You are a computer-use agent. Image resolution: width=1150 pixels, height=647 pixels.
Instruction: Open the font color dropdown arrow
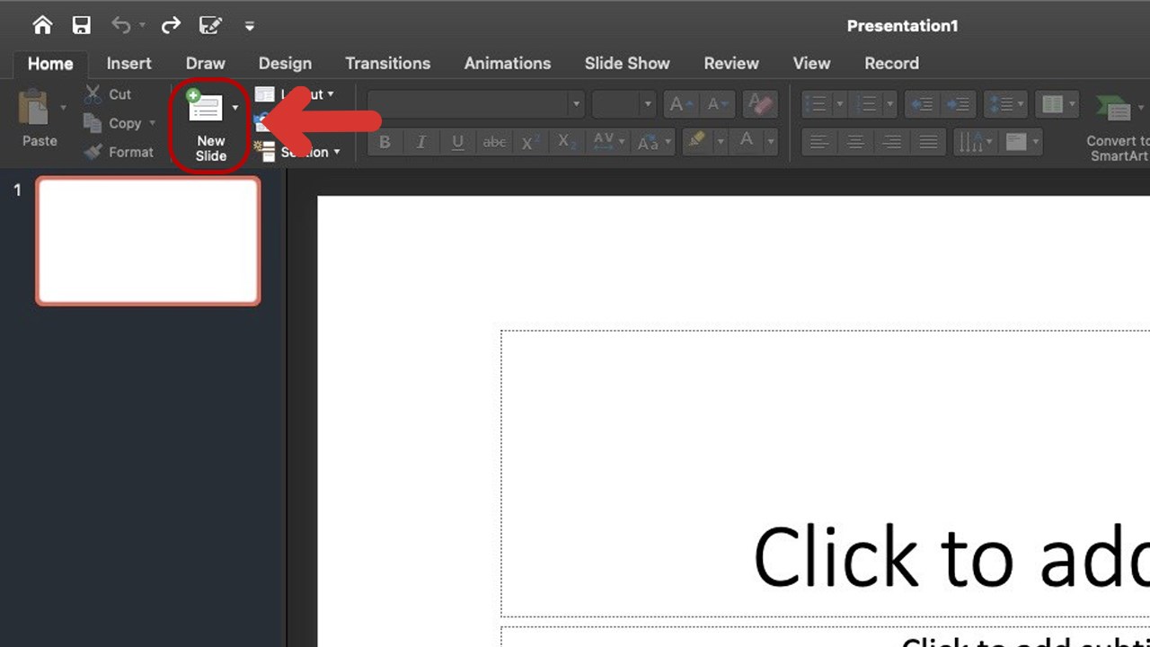tap(770, 142)
